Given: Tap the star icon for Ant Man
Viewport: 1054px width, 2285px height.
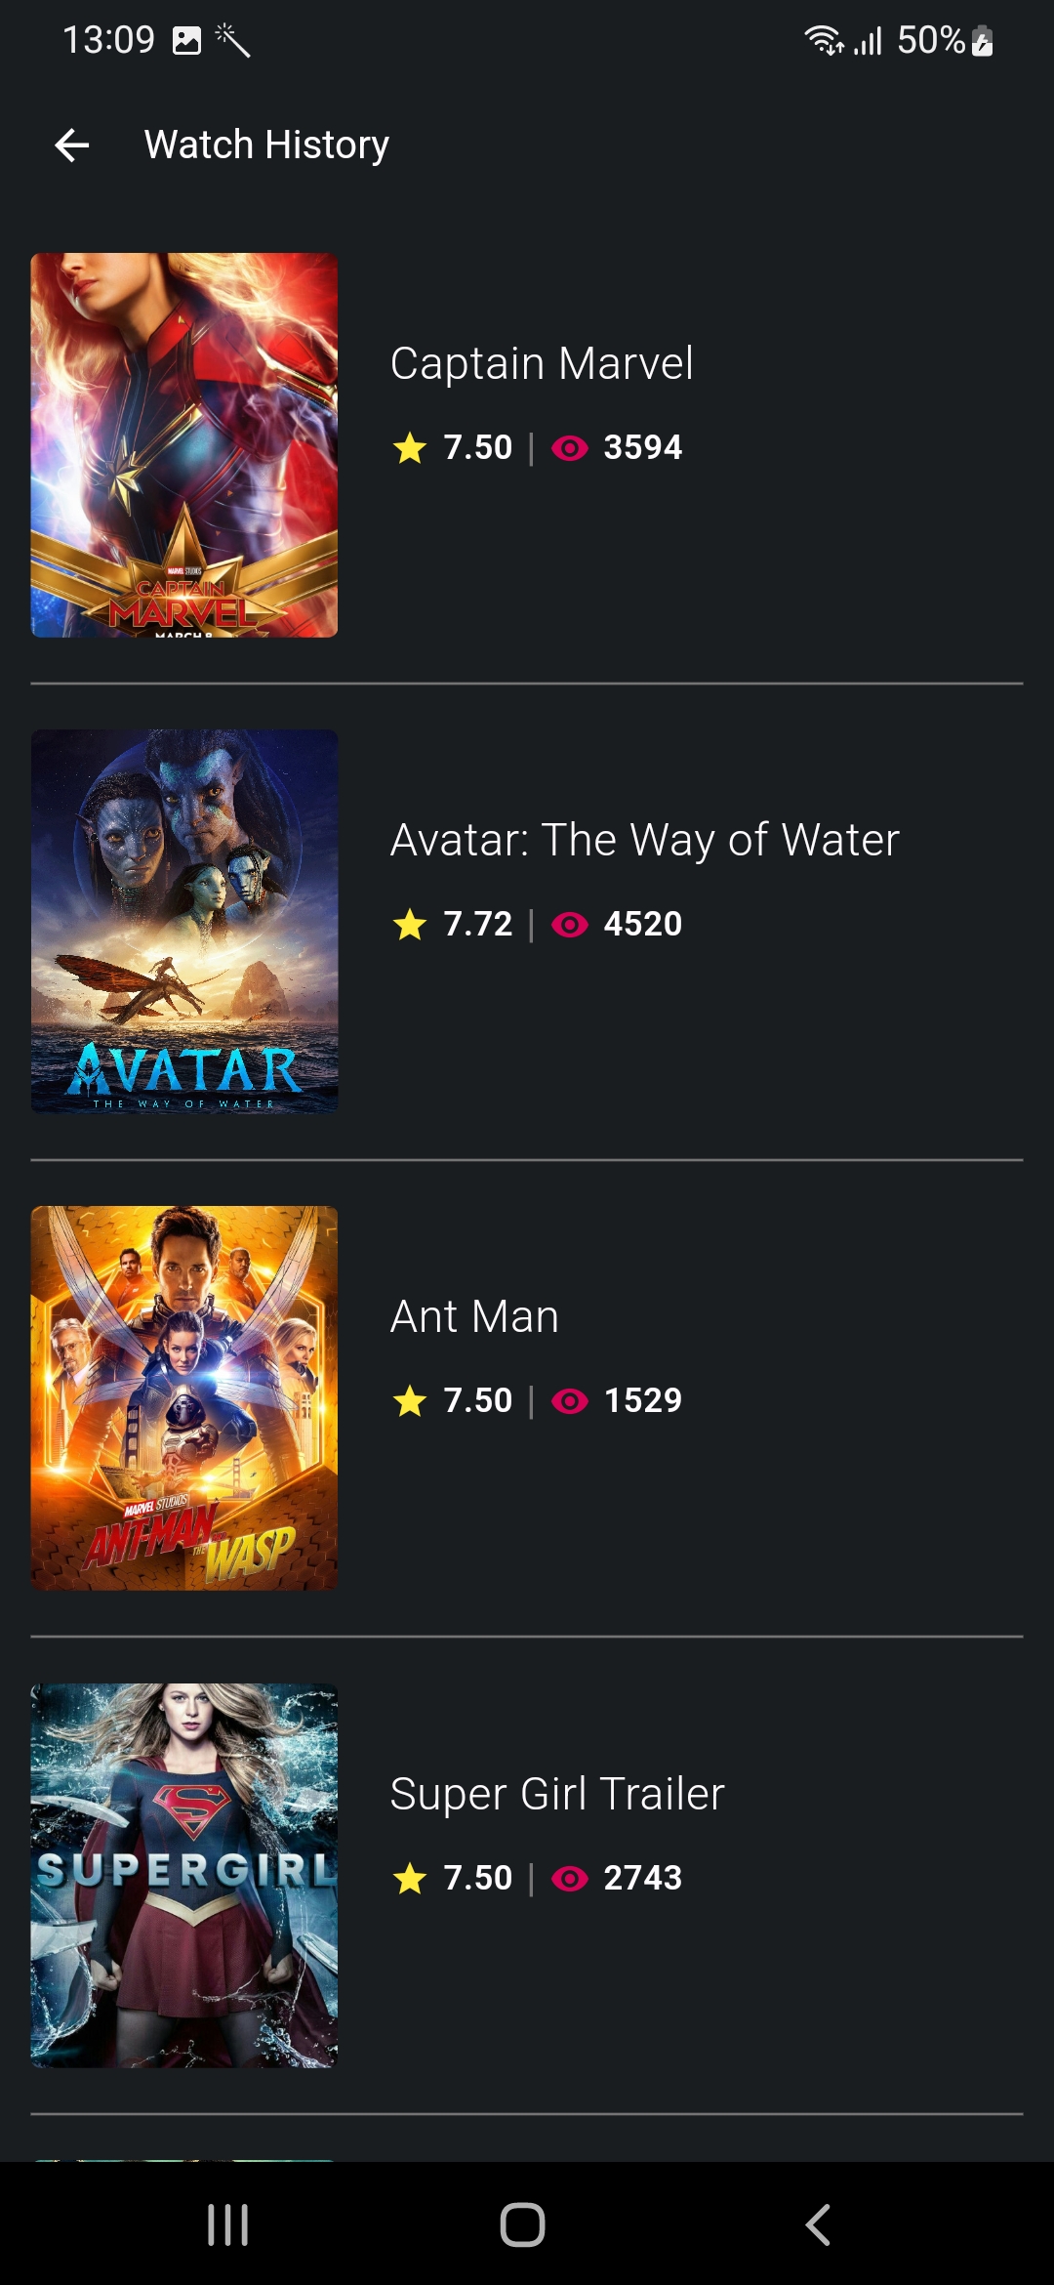Looking at the screenshot, I should click(410, 1400).
